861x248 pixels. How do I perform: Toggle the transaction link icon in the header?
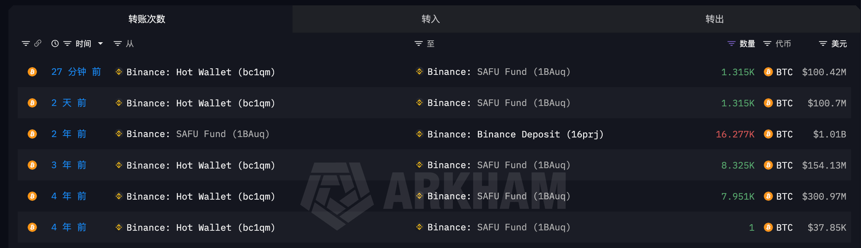click(37, 43)
